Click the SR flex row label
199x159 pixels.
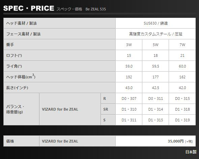(x=108, y=109)
